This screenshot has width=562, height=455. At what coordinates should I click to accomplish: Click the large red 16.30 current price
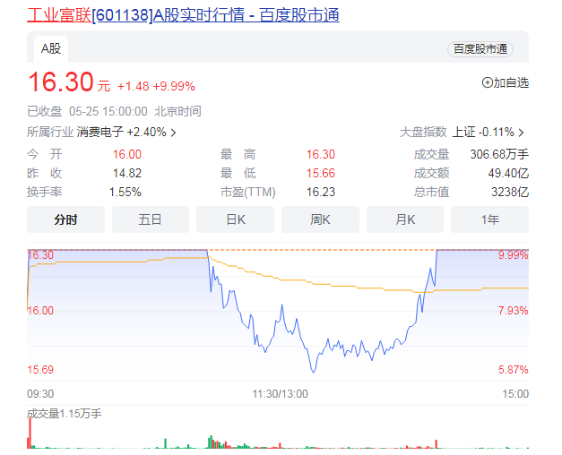pyautogui.click(x=61, y=83)
